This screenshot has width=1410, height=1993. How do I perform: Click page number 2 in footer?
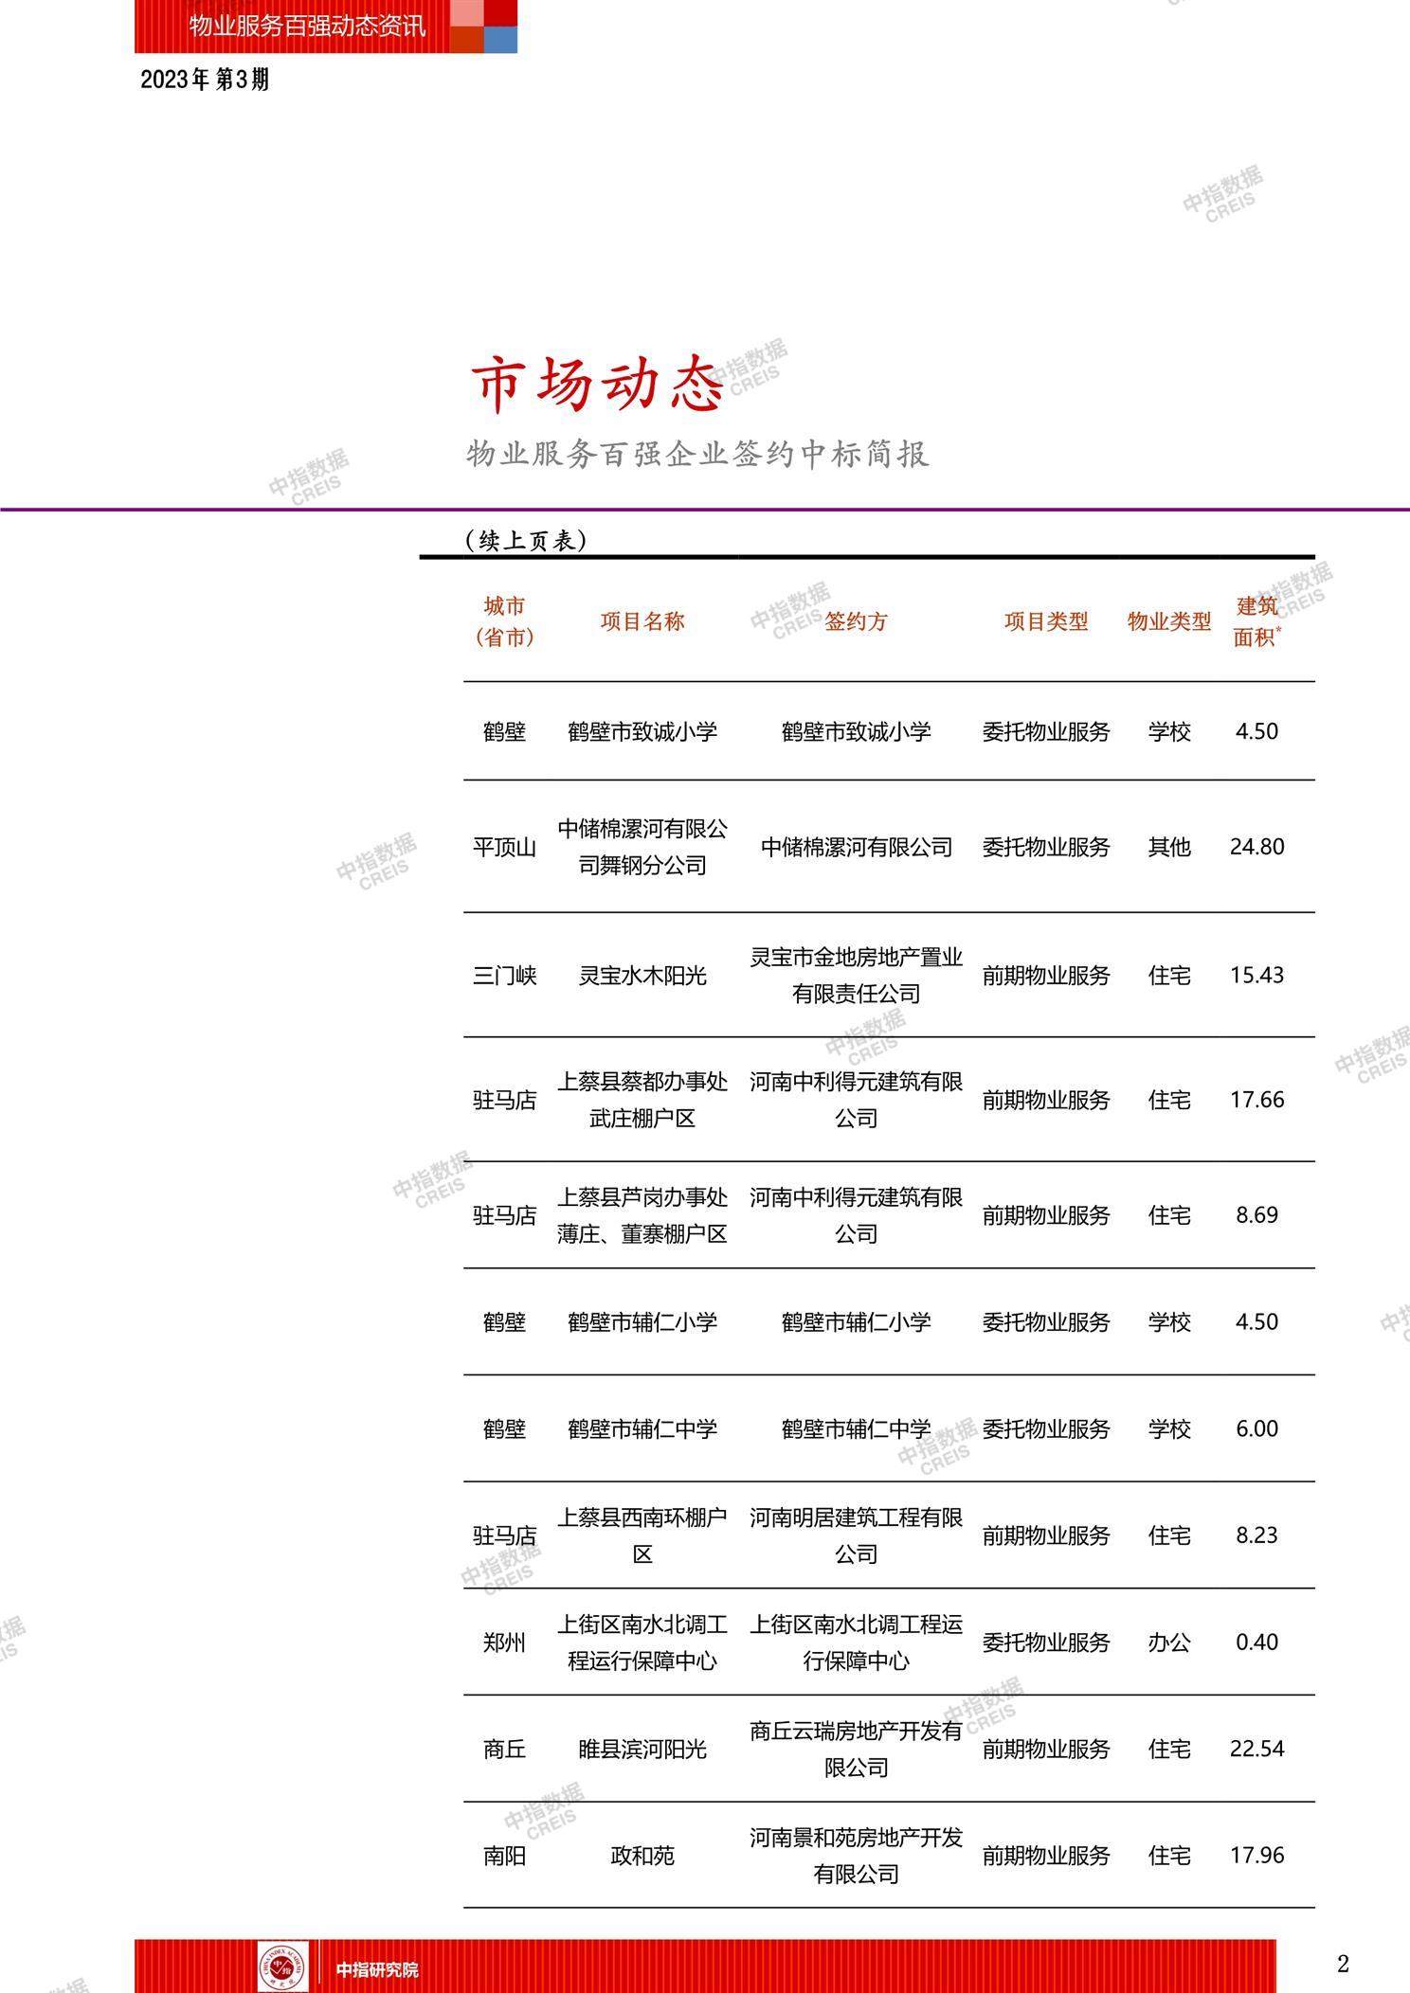[1343, 1965]
